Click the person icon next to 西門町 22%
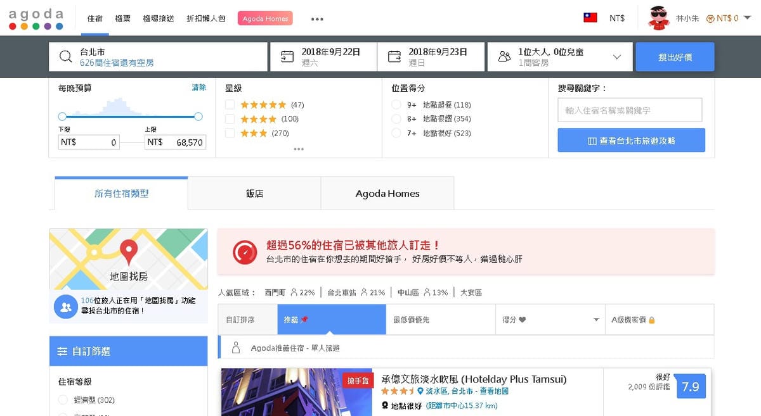The width and height of the screenshot is (761, 416). pos(294,293)
